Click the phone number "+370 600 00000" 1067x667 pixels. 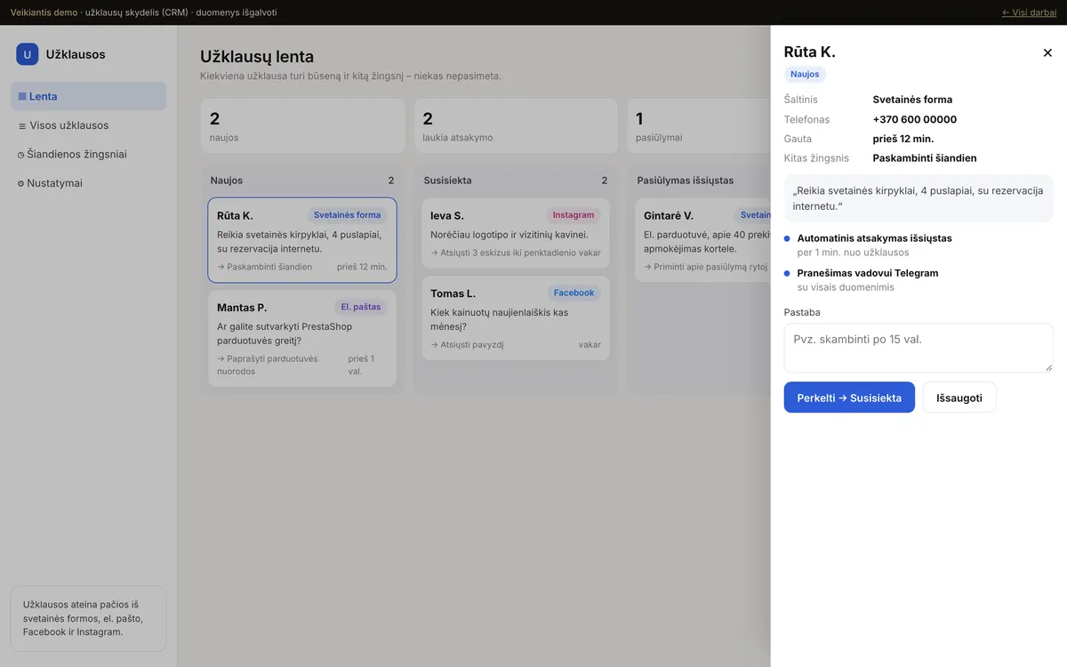(x=915, y=119)
